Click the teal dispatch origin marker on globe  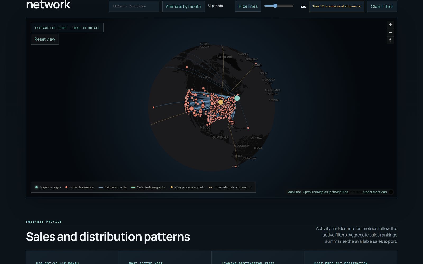tap(237, 98)
